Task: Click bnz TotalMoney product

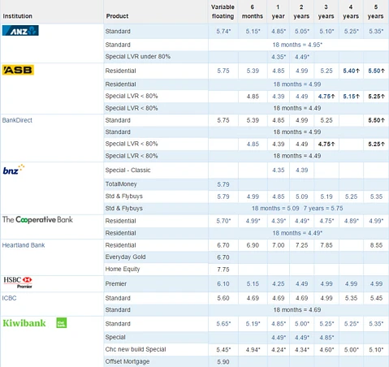Action: [x=121, y=184]
